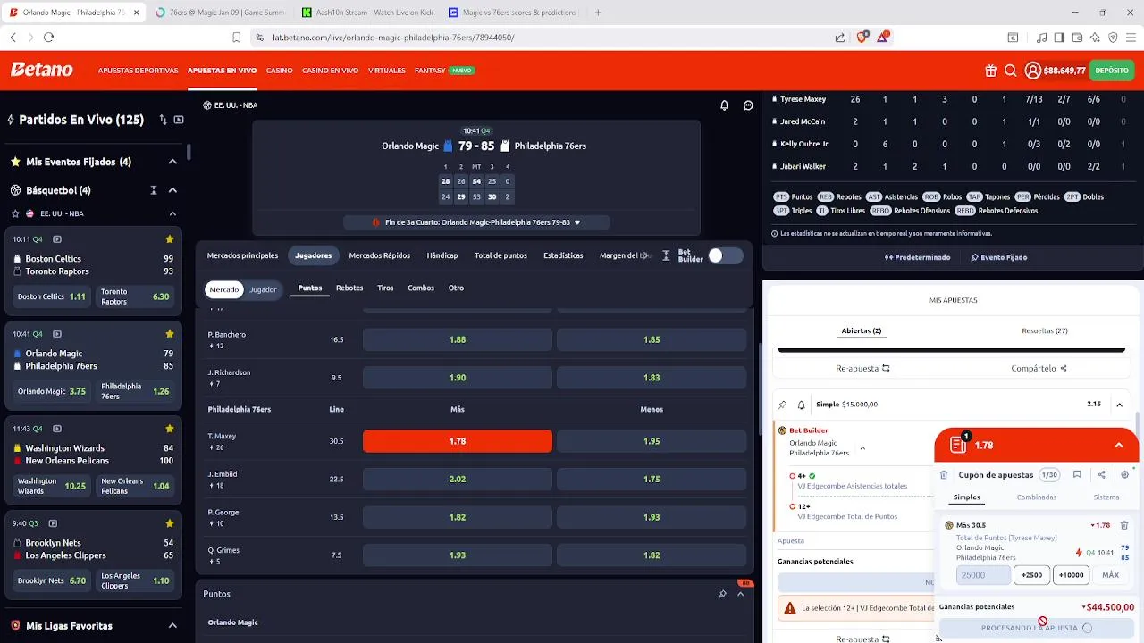This screenshot has height=643, width=1144.
Task: Click the Betano logo
Action: tap(42, 71)
